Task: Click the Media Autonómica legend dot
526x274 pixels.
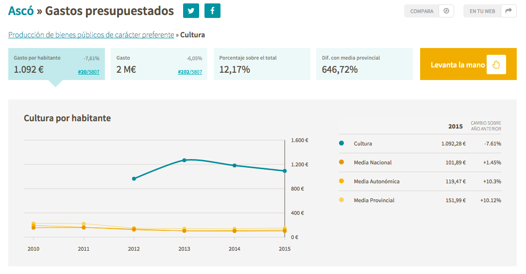Action: click(341, 181)
